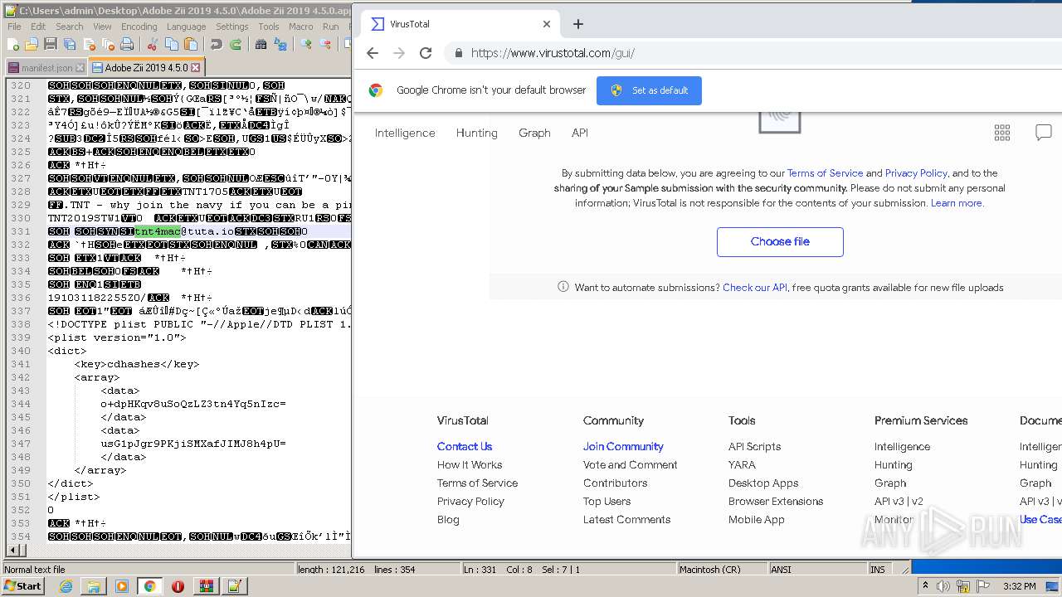This screenshot has height=597, width=1062.
Task: Click the Windows Start button
Action: point(22,586)
